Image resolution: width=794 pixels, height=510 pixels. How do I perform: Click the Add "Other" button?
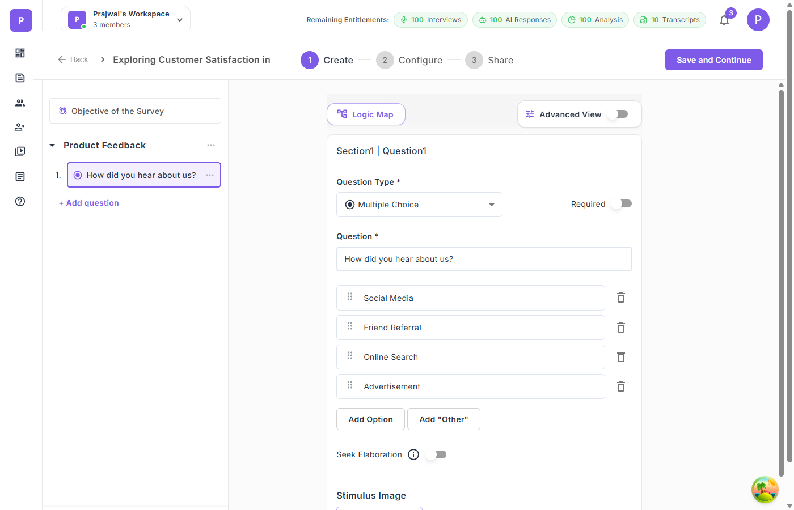[x=444, y=419]
